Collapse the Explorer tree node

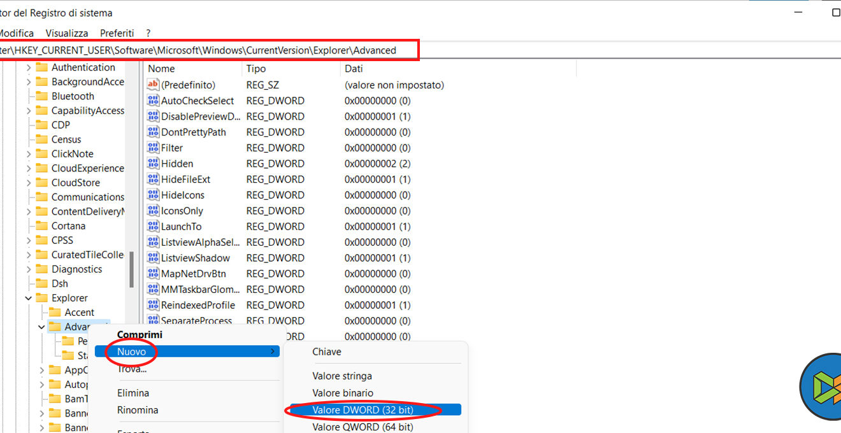pyautogui.click(x=29, y=298)
